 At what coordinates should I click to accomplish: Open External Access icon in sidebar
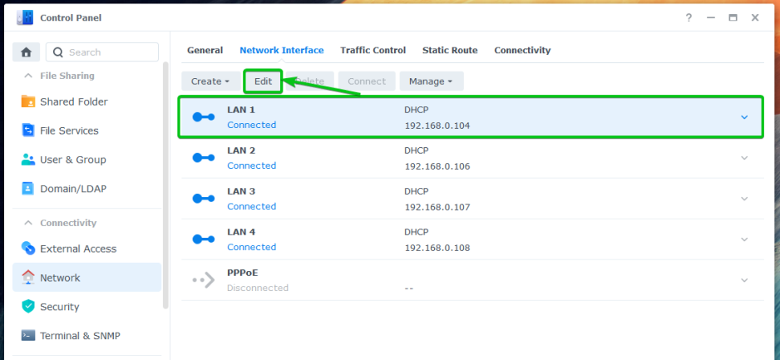point(28,249)
